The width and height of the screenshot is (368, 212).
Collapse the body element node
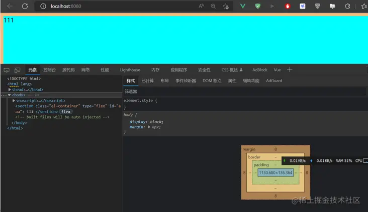pos(9,95)
